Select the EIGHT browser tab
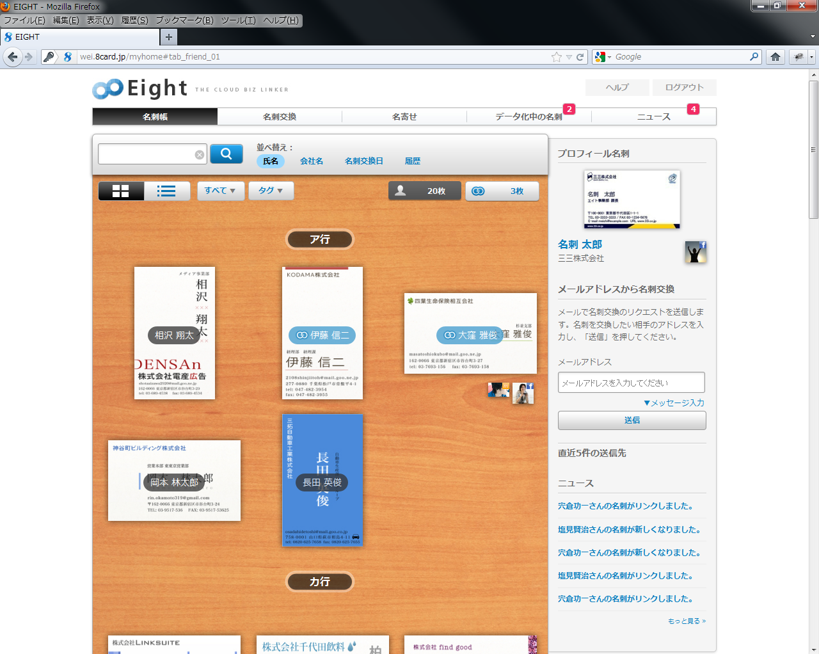This screenshot has height=654, width=819. click(x=79, y=37)
